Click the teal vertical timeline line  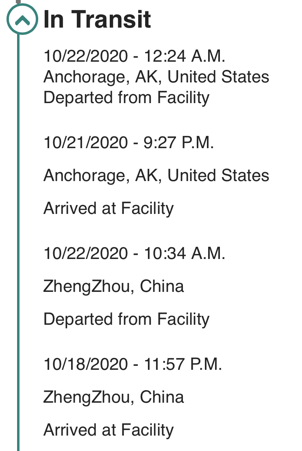point(18,244)
